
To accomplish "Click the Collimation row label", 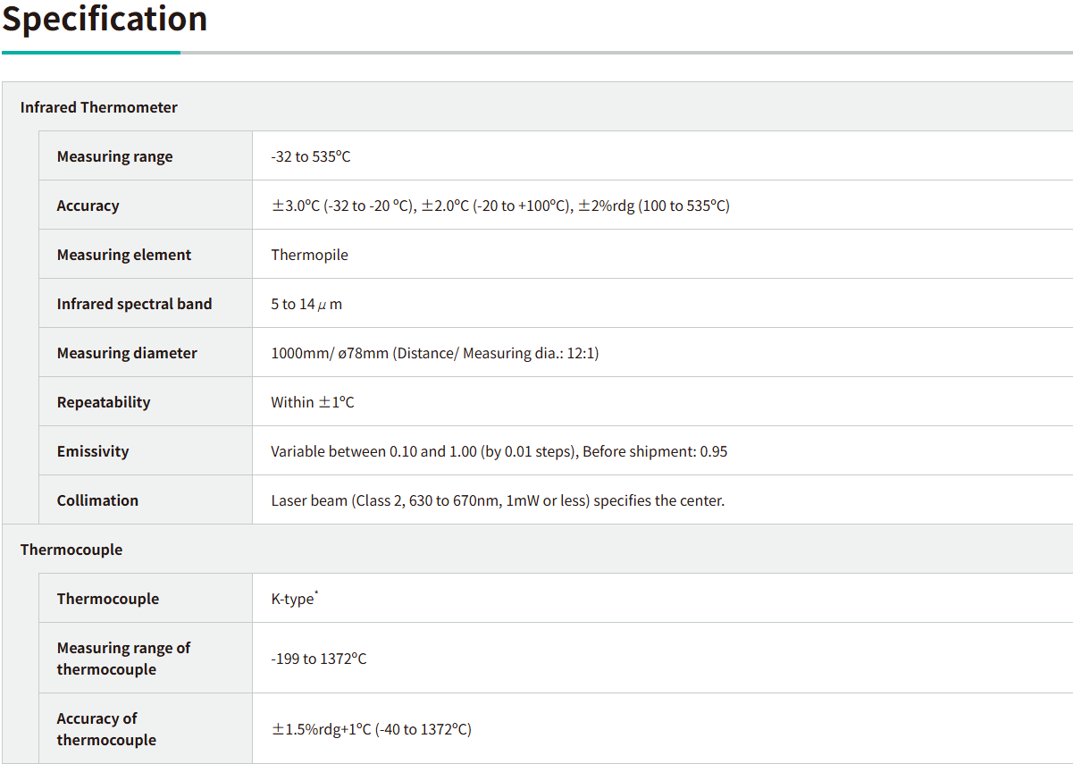I will 97,500.
